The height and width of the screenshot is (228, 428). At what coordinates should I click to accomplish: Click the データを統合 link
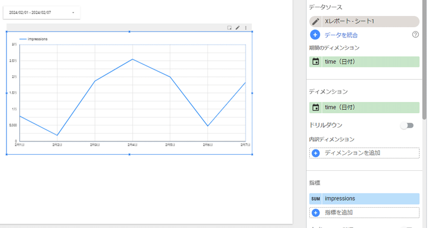click(x=341, y=35)
